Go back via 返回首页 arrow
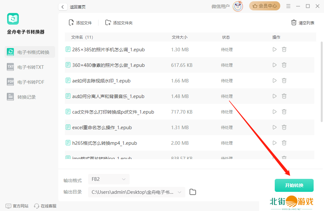The width and height of the screenshot is (324, 211). click(x=63, y=7)
